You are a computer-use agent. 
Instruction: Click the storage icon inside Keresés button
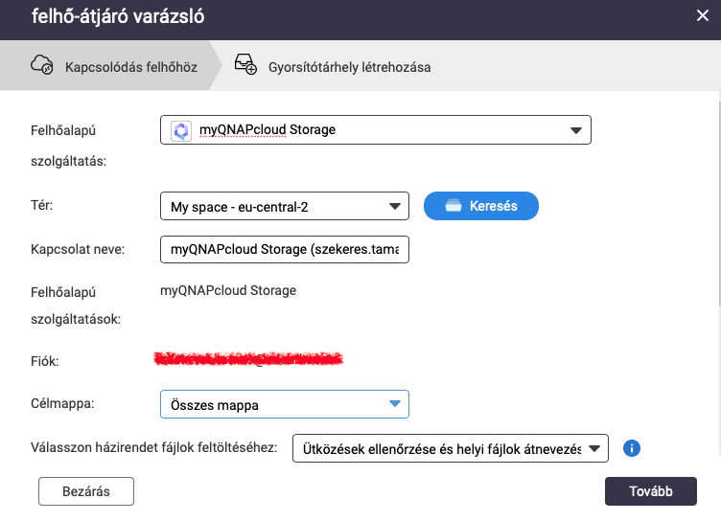click(x=453, y=205)
